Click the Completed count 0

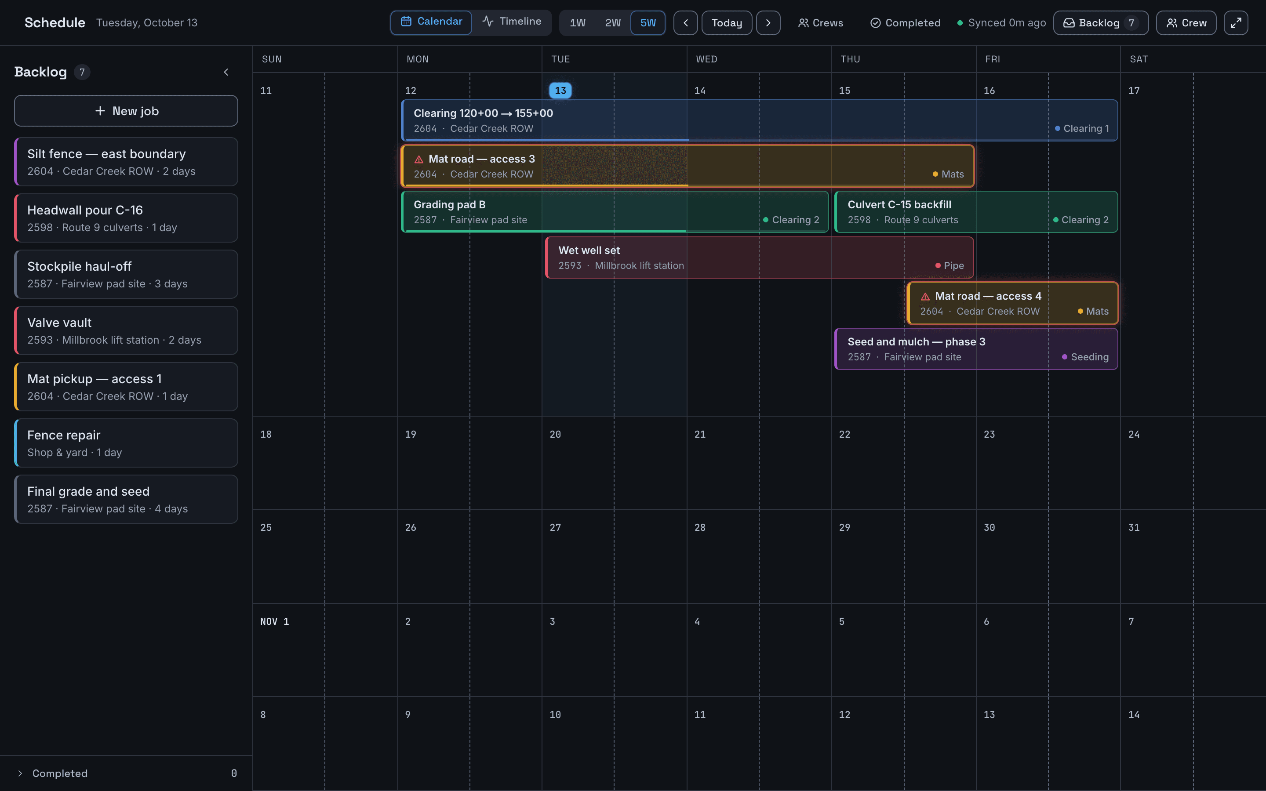234,773
